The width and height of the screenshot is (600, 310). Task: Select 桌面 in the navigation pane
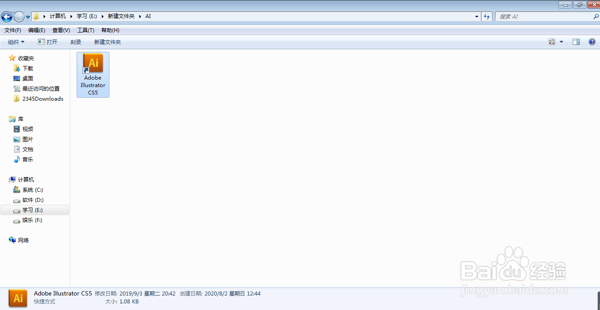28,79
